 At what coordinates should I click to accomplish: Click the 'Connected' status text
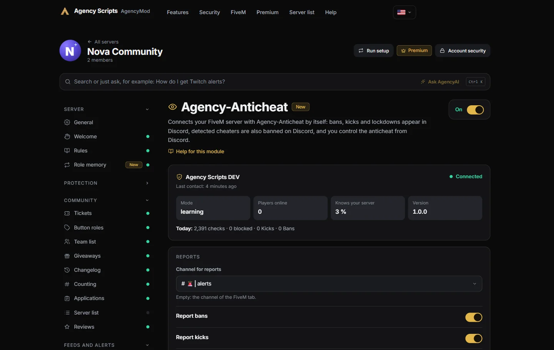coord(469,177)
